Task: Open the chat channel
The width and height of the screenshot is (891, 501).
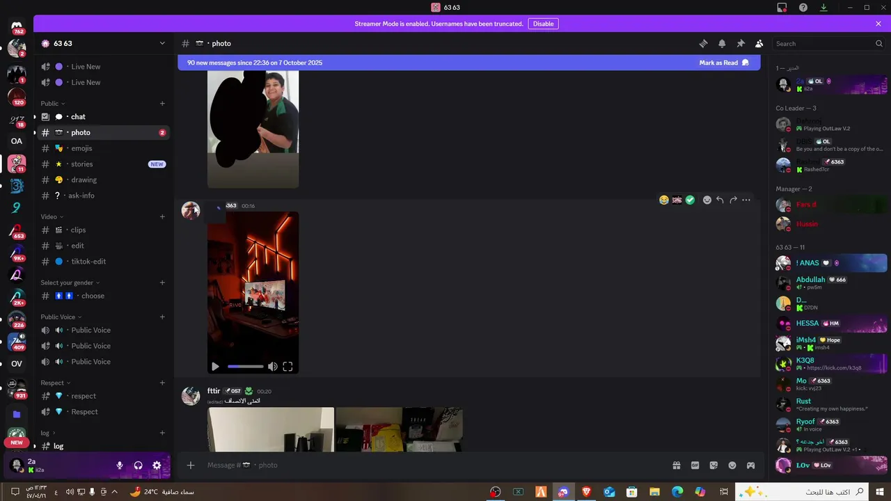Action: 104,117
